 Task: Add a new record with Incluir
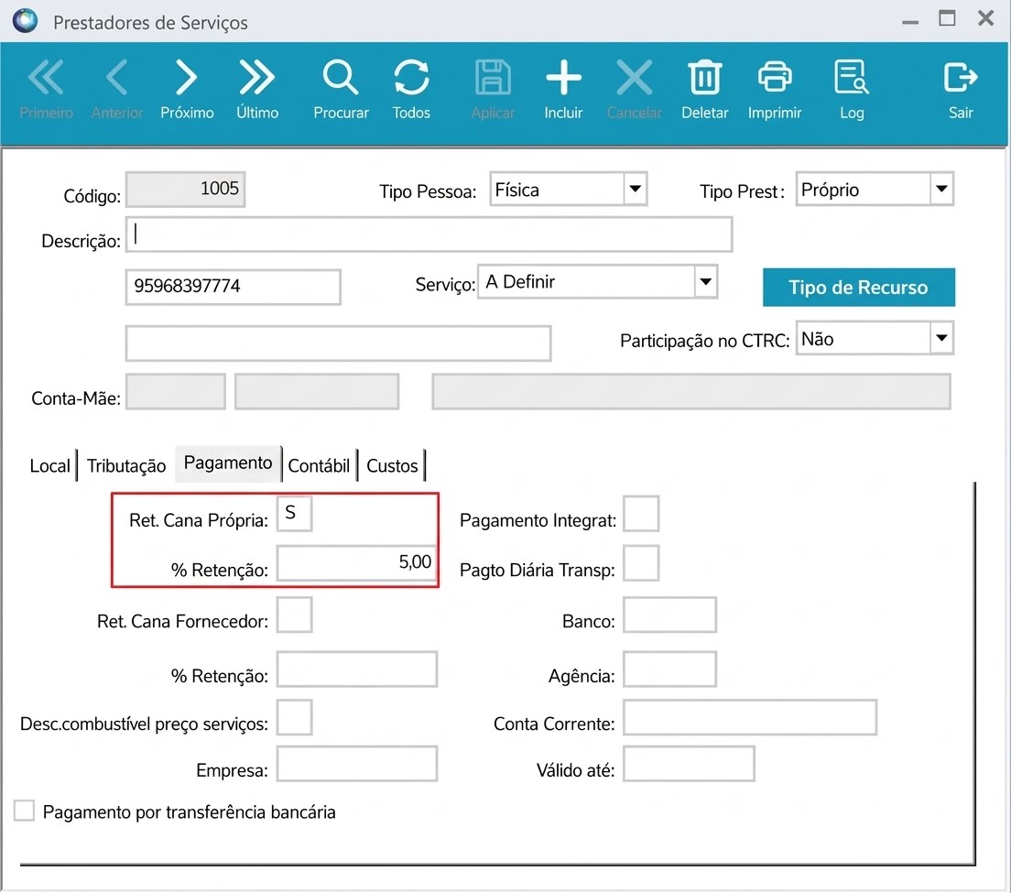[563, 89]
